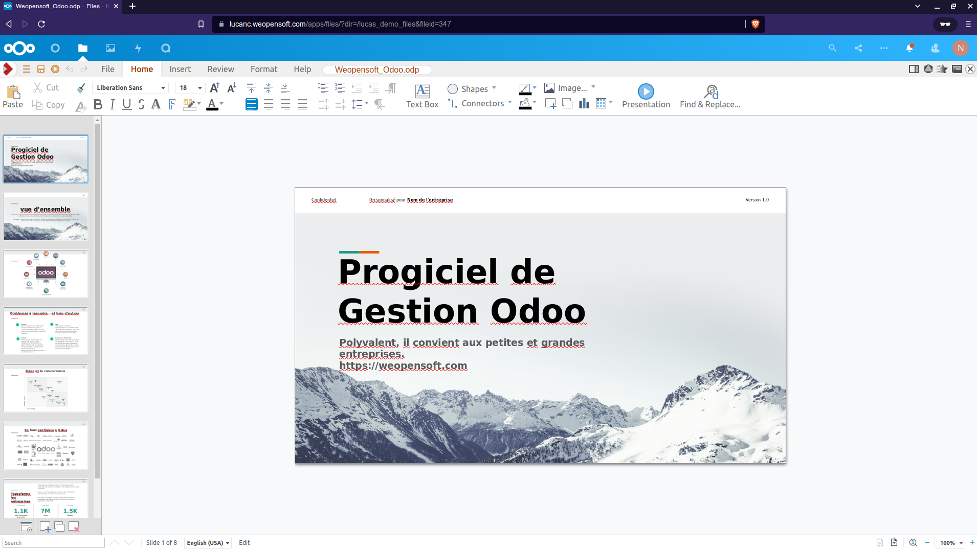The width and height of the screenshot is (977, 549).
Task: Apply black font color
Action: [x=212, y=105]
